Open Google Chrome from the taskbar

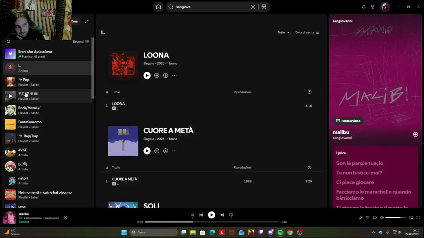pyautogui.click(x=290, y=232)
